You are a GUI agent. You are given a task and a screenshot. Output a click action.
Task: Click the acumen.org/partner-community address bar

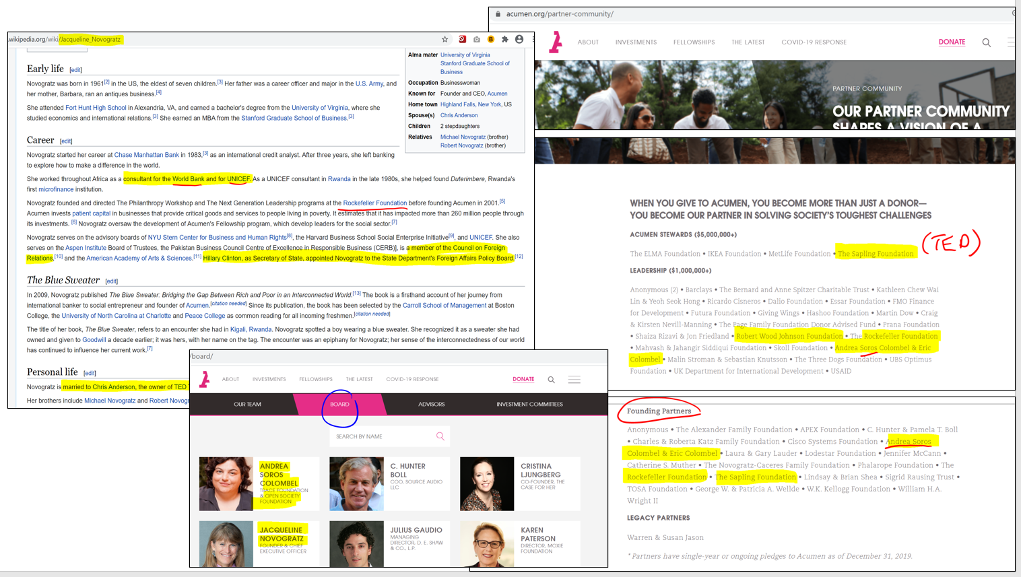click(560, 13)
